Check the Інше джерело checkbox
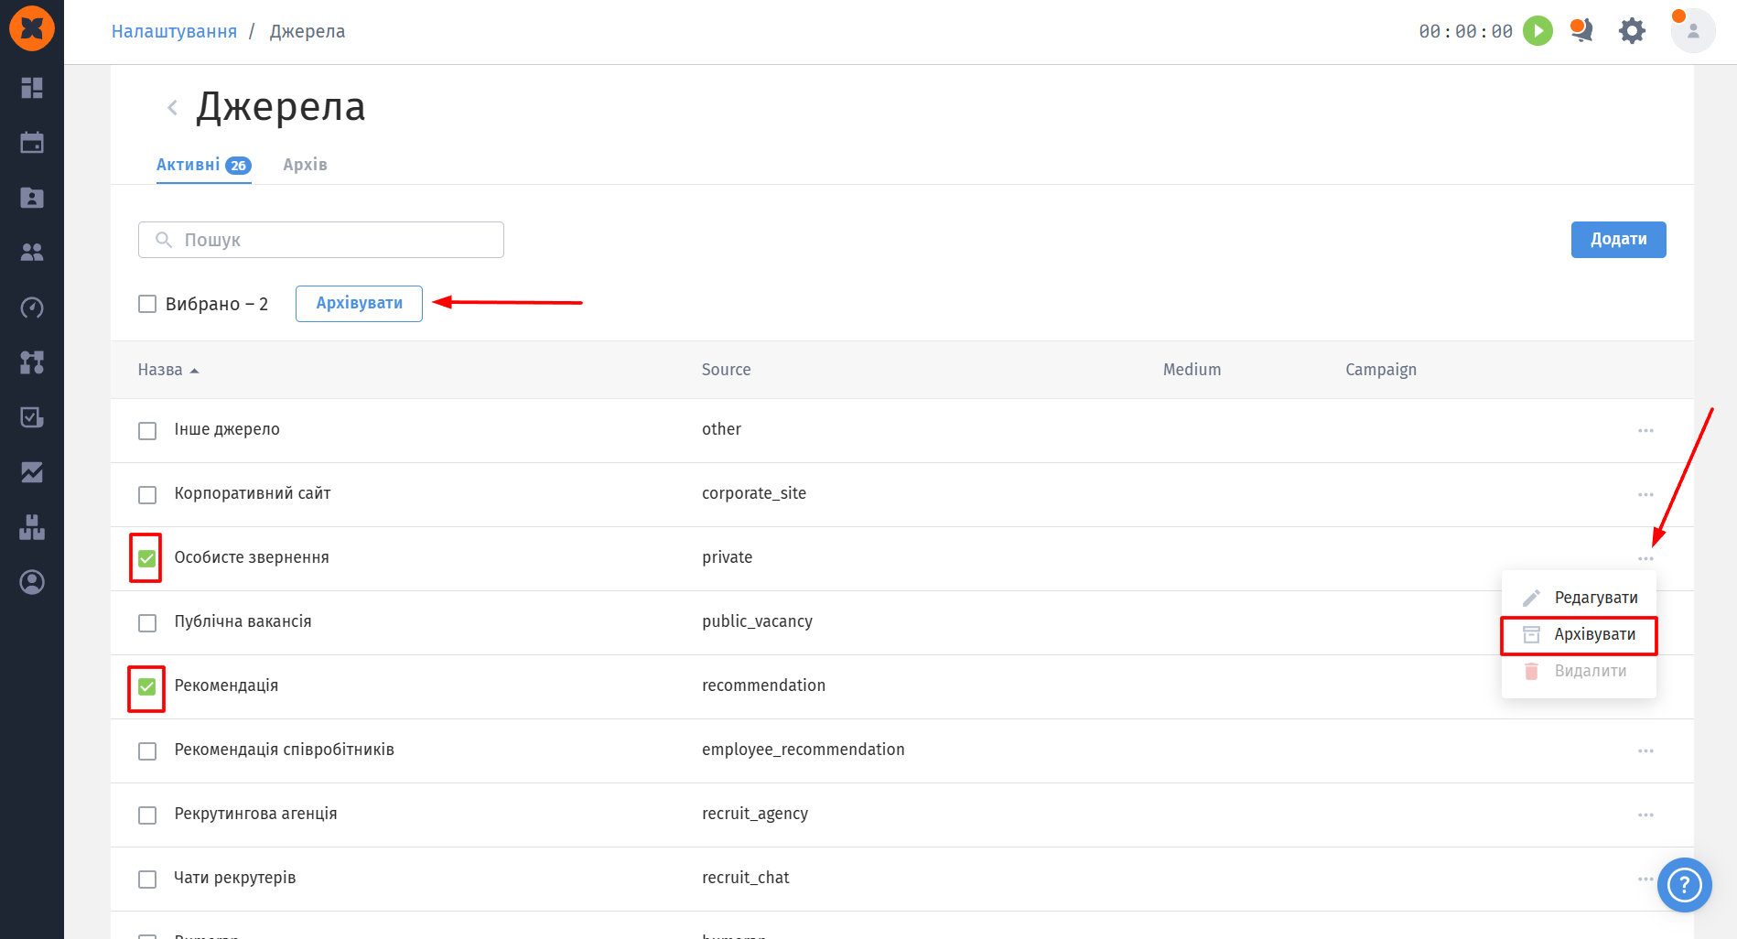 point(147,431)
